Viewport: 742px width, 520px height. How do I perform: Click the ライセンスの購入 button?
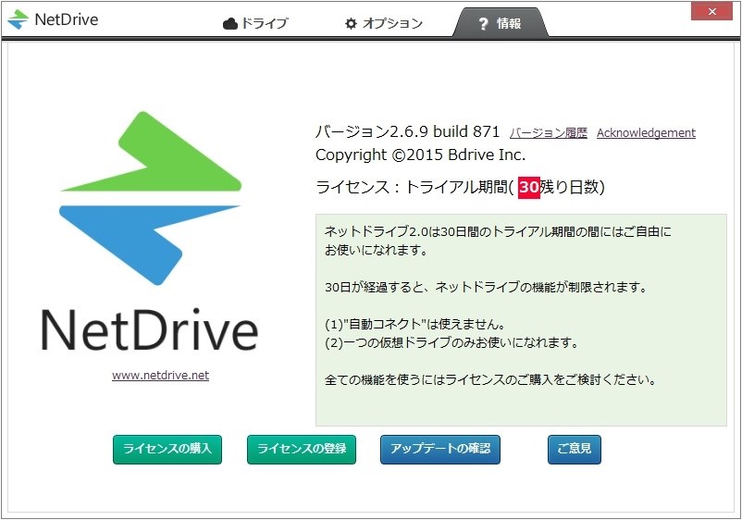[x=167, y=449]
